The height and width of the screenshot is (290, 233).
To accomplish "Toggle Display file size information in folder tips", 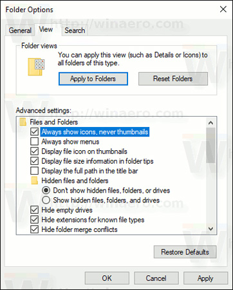I will (34, 161).
